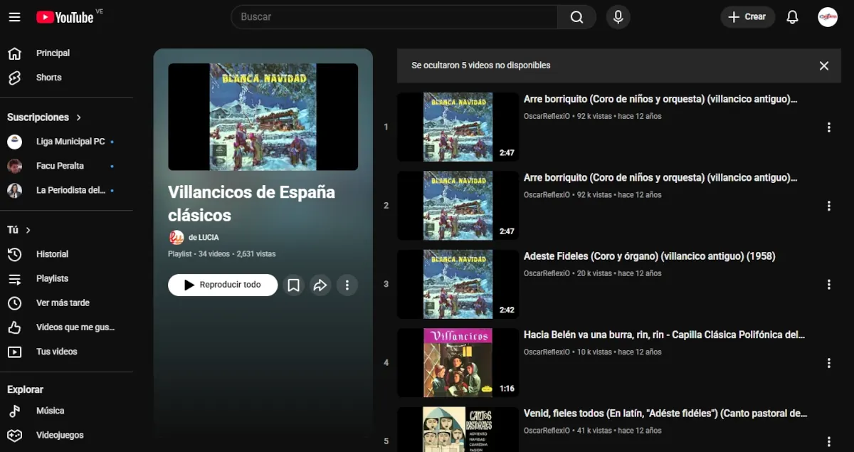Viewport: 854px width, 452px height.
Task: Dismiss the hidden videos notice
Action: click(x=823, y=65)
